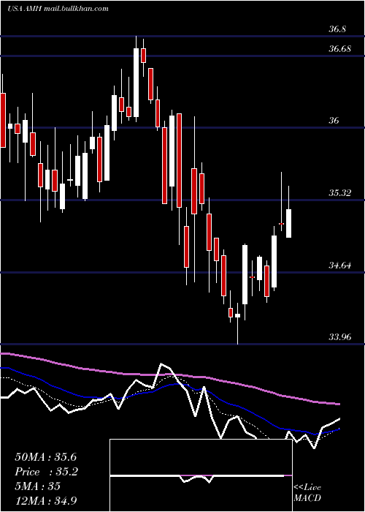Click the MACD inset chart box
The image size is (365, 512).
pyautogui.click(x=201, y=475)
